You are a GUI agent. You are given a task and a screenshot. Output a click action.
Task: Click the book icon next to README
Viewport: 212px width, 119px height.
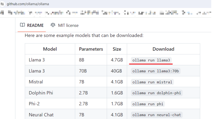(22, 25)
